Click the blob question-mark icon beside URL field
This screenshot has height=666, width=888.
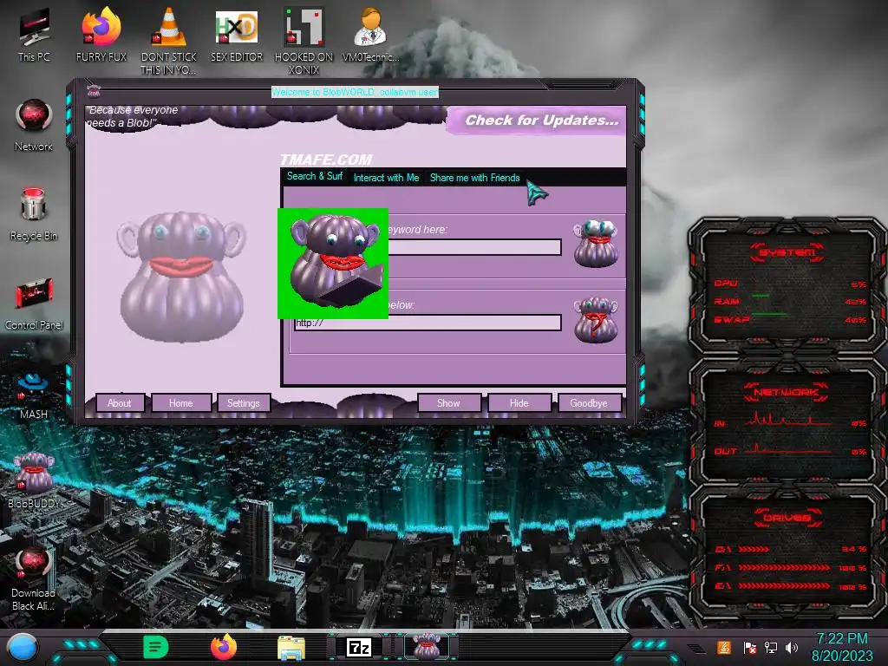596,319
